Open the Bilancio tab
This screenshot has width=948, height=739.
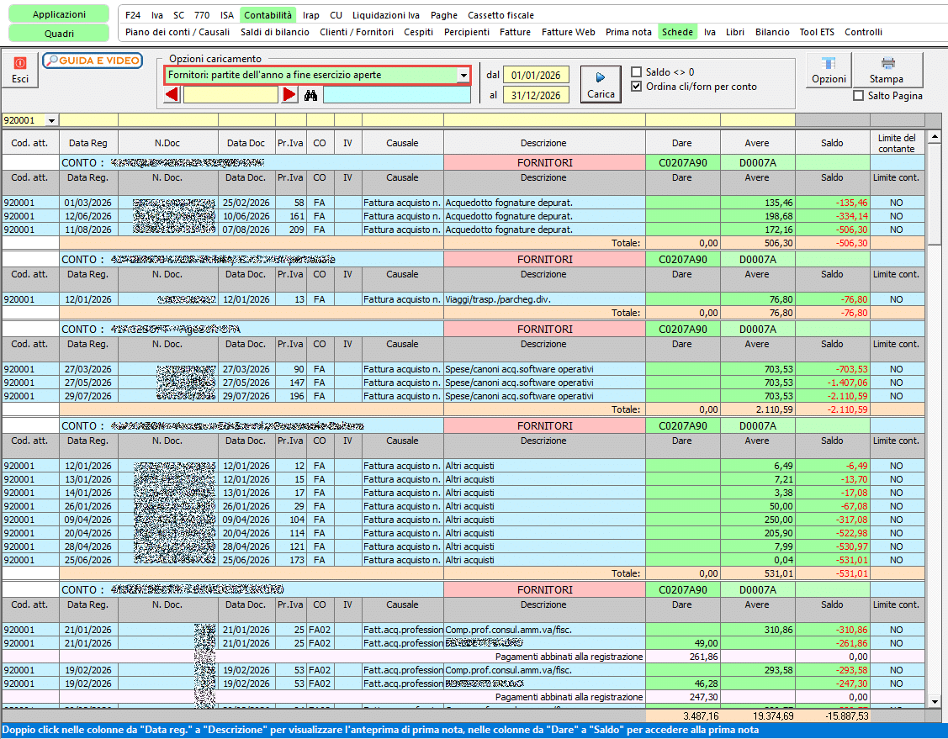[772, 32]
